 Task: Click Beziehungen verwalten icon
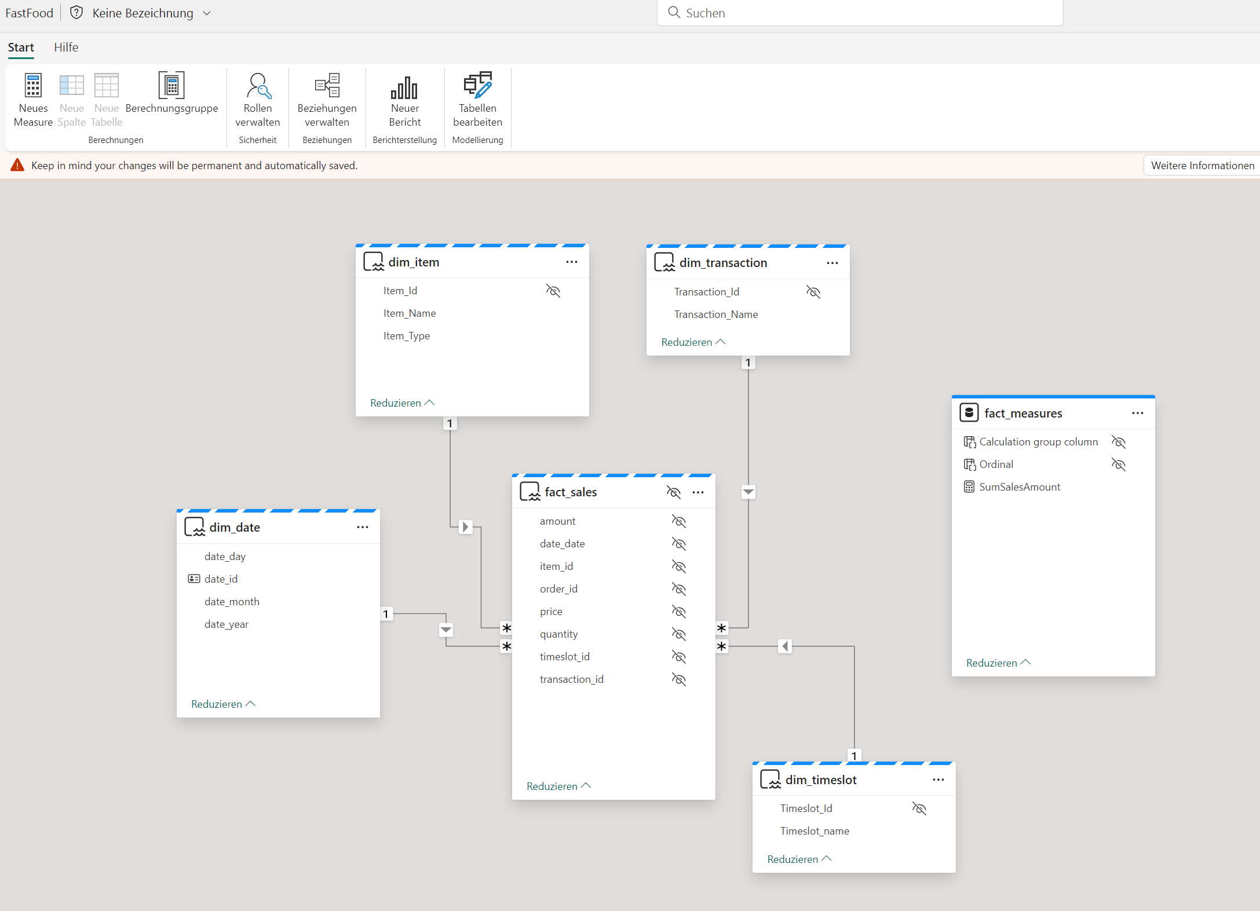(x=327, y=86)
